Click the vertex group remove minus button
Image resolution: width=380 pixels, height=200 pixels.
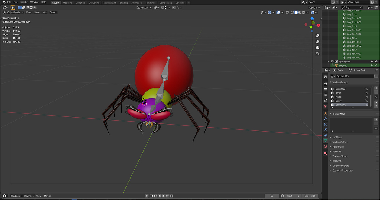376,92
